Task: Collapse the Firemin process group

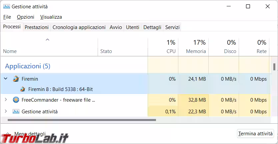Action: (x=6, y=79)
